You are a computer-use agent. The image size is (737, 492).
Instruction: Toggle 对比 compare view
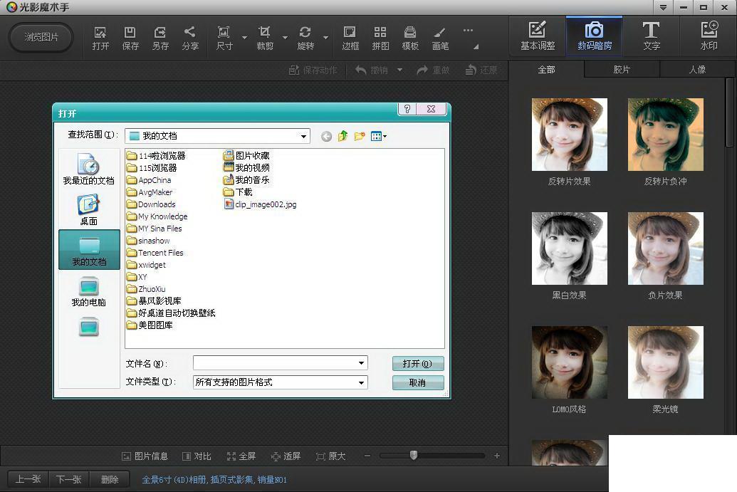click(197, 456)
